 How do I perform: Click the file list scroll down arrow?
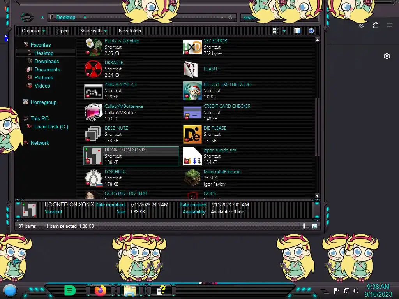(x=317, y=196)
